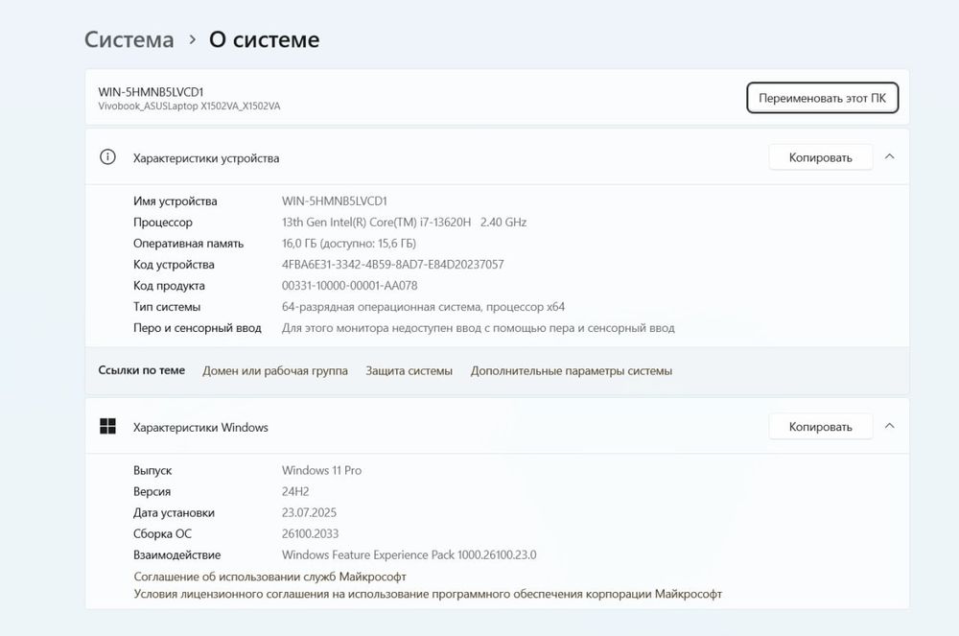Click the Код продукта label

tap(169, 286)
